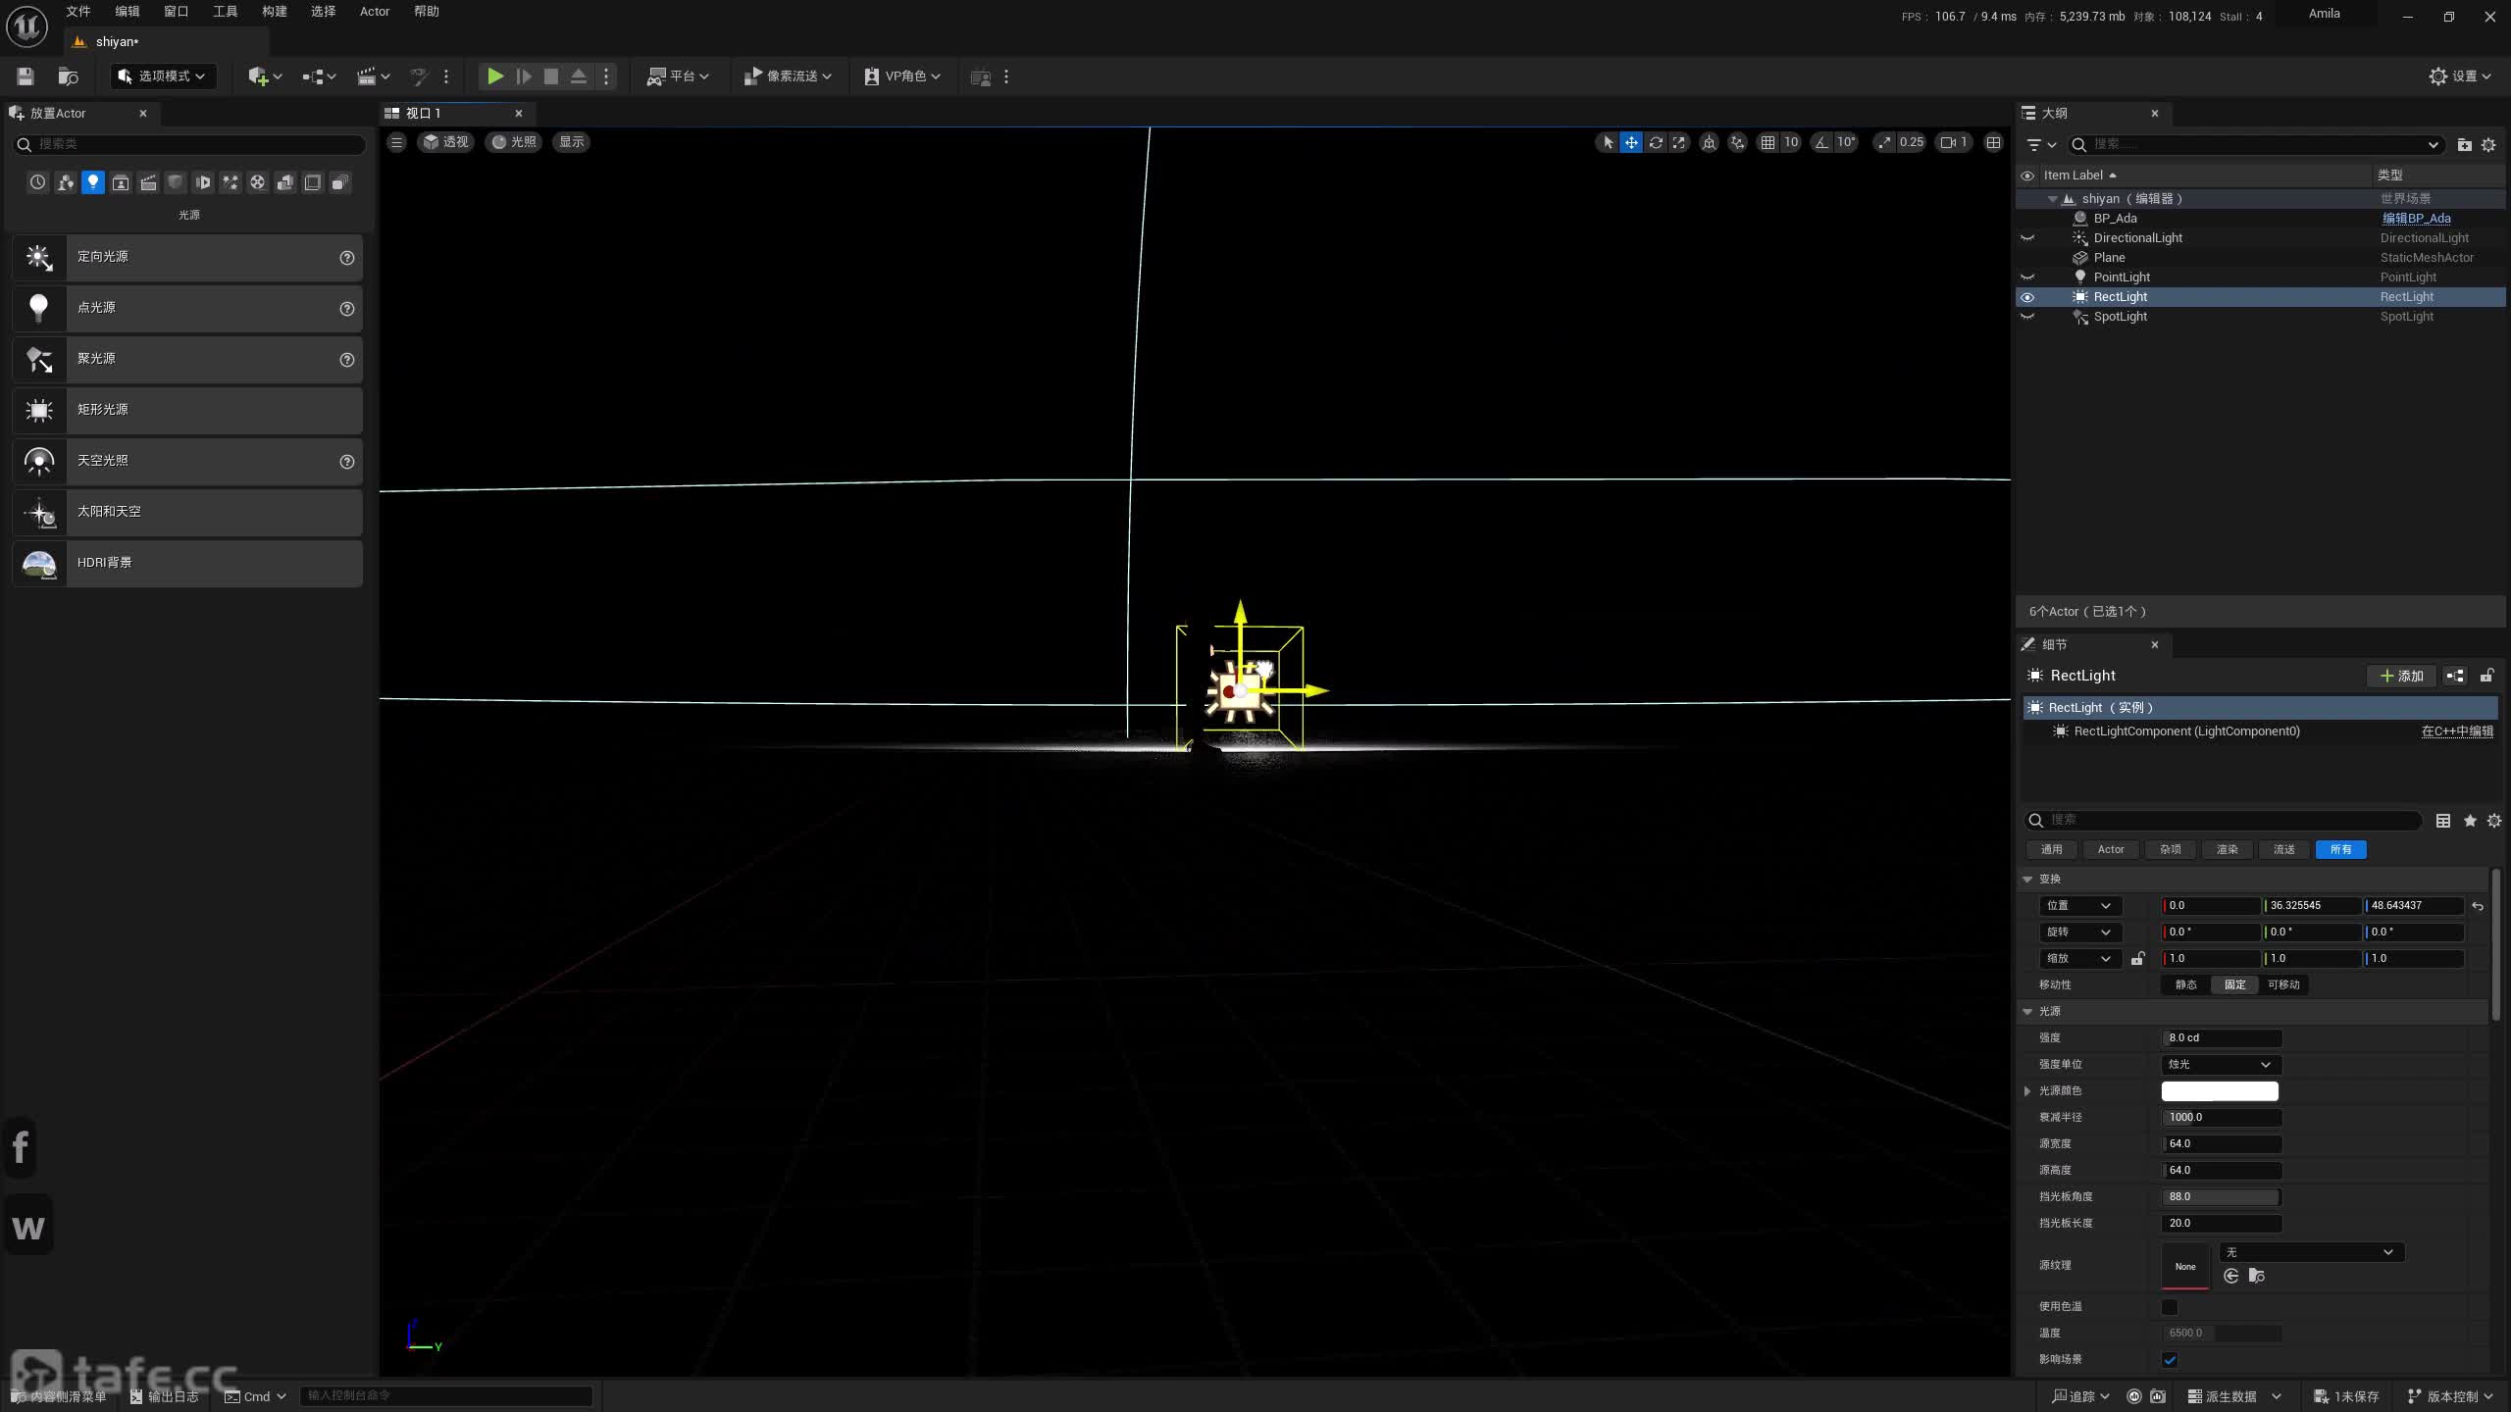Open the VP角色 dropdown
Screen dimensions: 2511x1412
click(902, 76)
